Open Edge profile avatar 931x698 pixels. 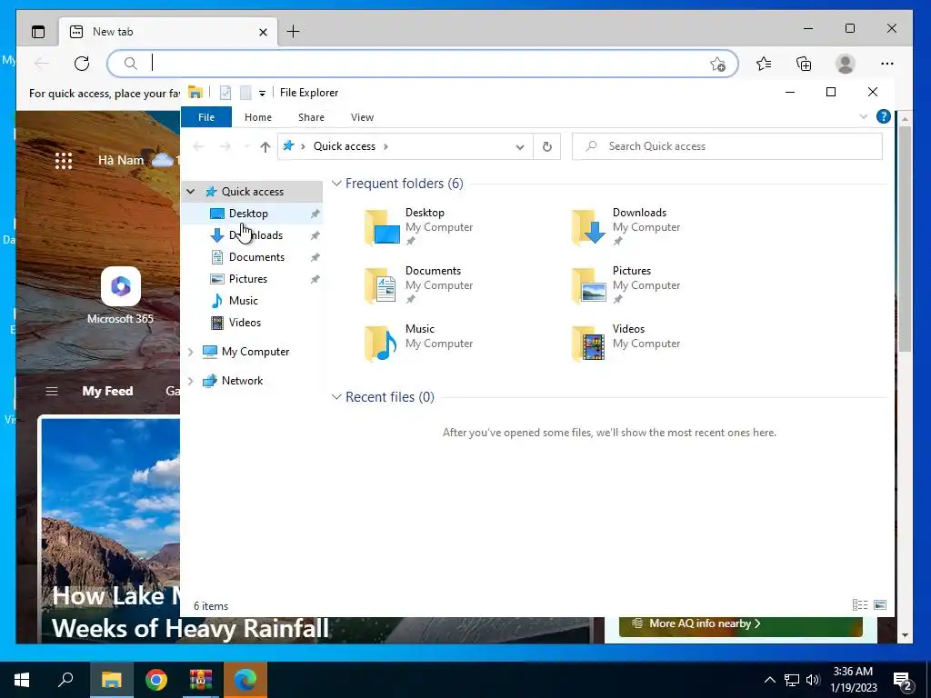(845, 64)
